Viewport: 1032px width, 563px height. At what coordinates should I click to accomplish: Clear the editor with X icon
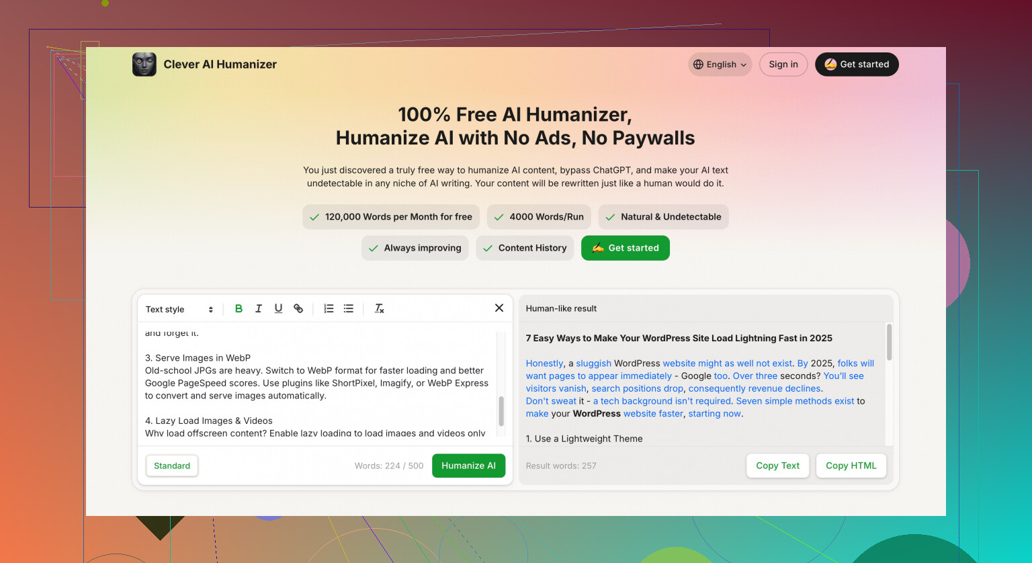coord(499,308)
